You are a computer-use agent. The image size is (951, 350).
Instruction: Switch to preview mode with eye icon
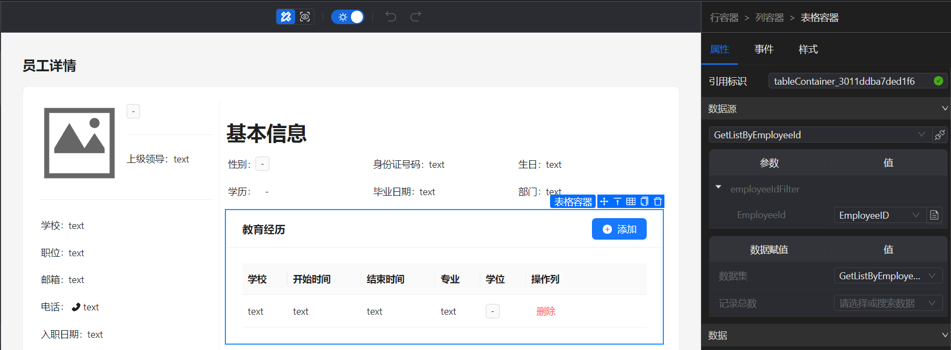tap(305, 17)
